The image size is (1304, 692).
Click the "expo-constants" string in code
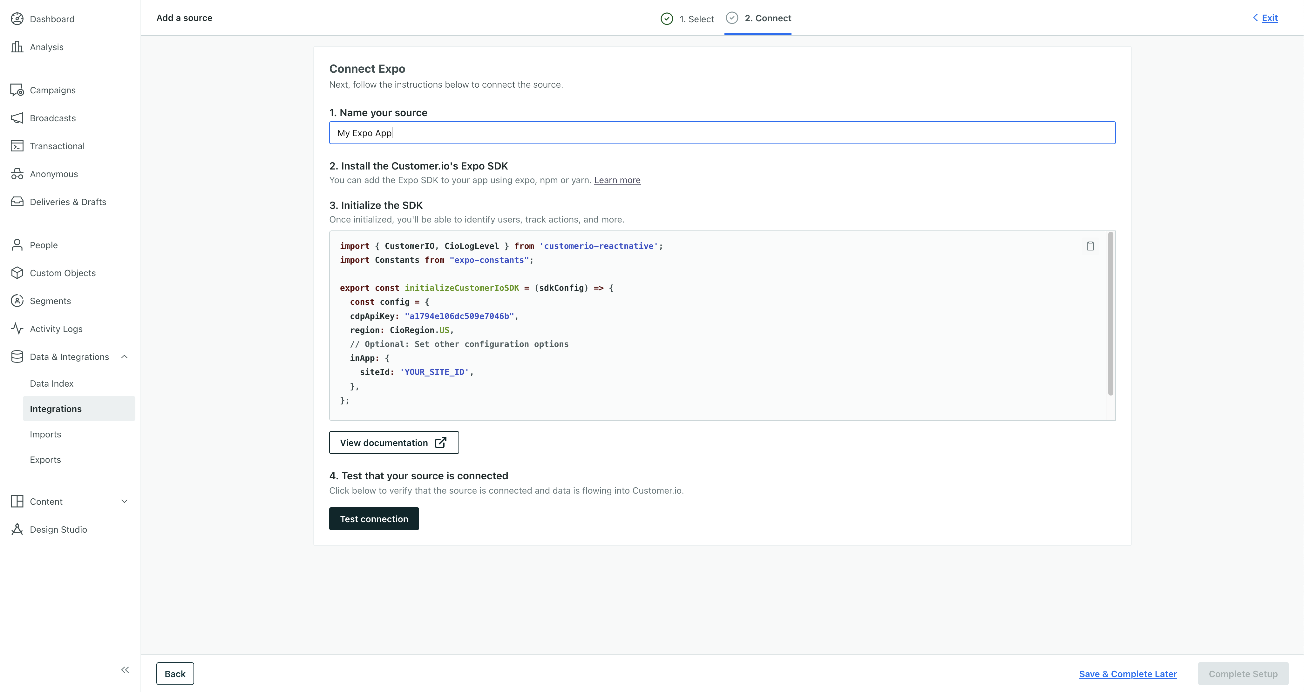pyautogui.click(x=489, y=260)
